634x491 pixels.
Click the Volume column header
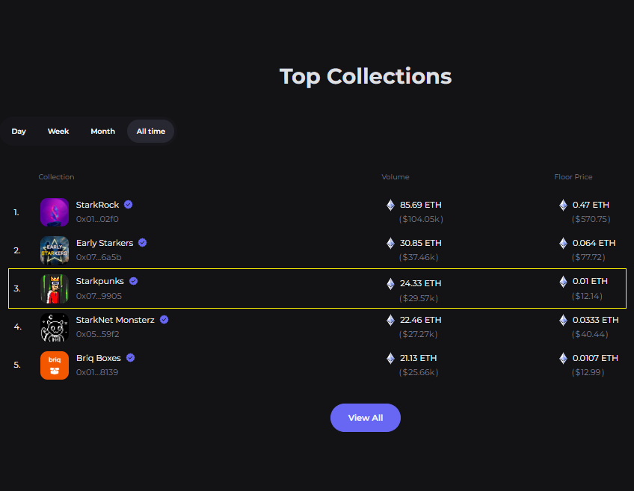tap(396, 177)
